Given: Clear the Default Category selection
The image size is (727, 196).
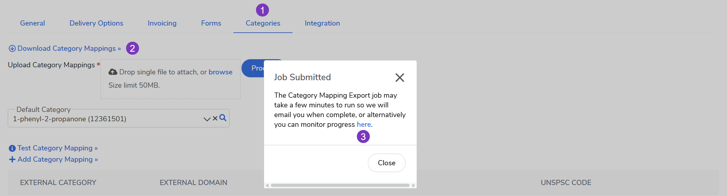Looking at the screenshot, I should [x=215, y=119].
